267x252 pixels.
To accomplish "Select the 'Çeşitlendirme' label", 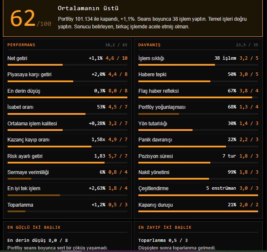I will [153, 188].
